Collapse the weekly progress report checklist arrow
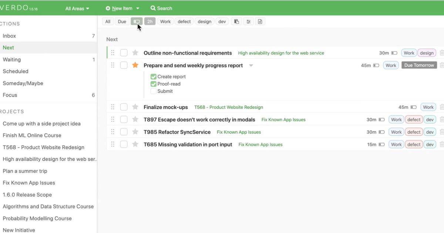The height and width of the screenshot is (233, 444). [x=251, y=65]
